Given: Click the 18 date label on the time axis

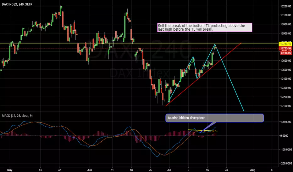Looking at the screenshot, I should (131, 170).
